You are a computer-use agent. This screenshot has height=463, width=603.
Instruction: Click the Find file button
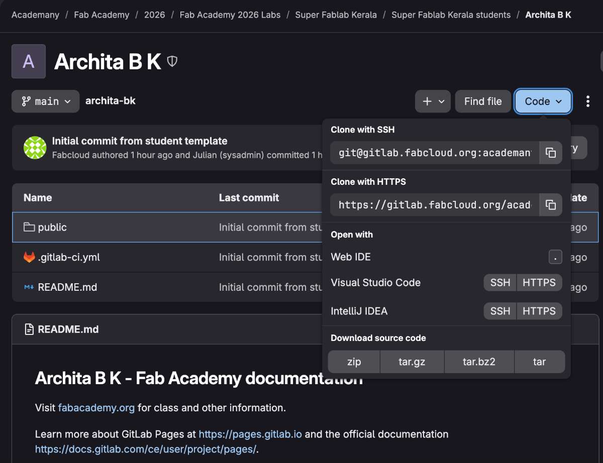[482, 101]
